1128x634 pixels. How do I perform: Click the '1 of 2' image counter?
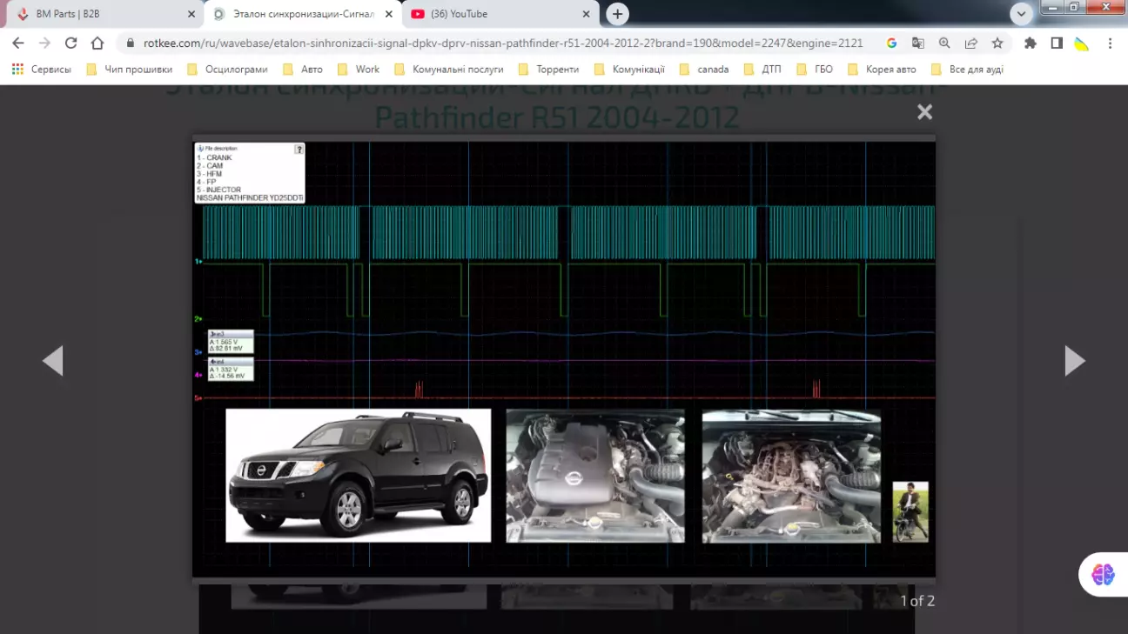[917, 601]
